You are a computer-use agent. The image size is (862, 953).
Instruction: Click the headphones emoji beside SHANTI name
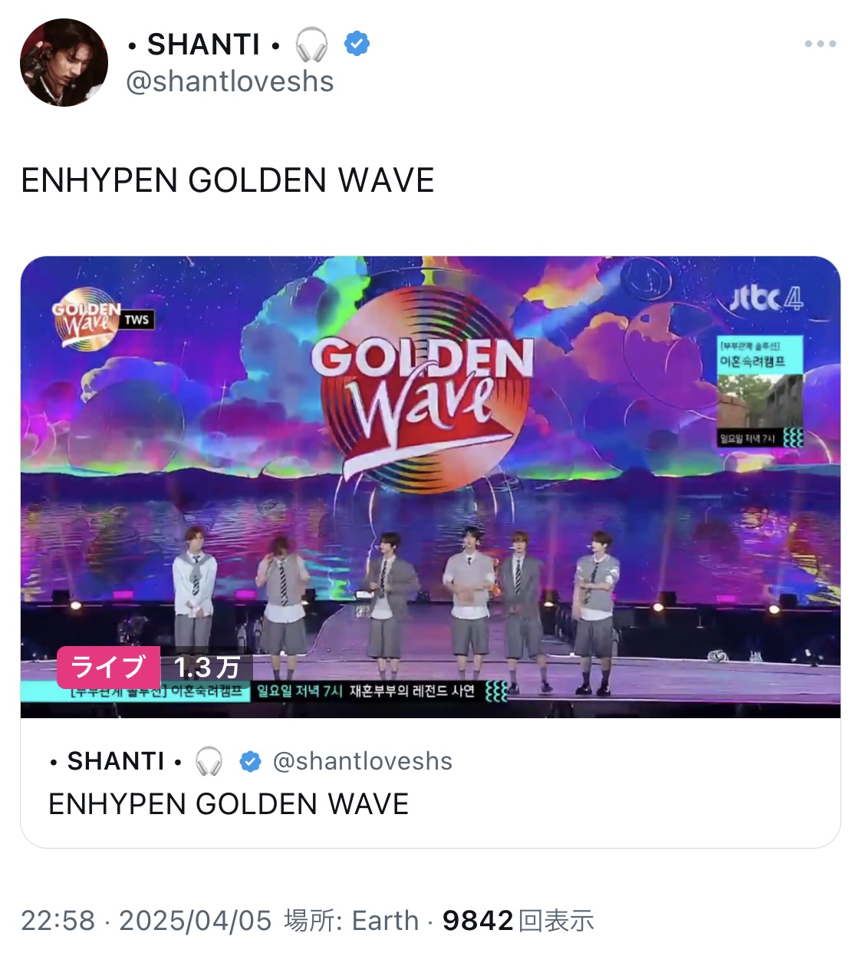pos(311,44)
